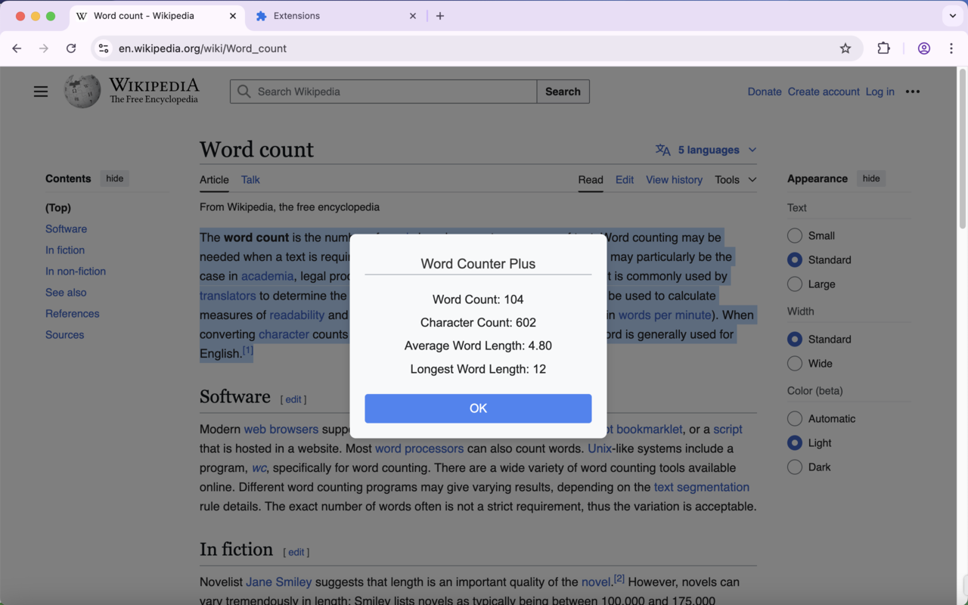The width and height of the screenshot is (968, 605).
Task: Enable Wide width
Action: [x=795, y=363]
